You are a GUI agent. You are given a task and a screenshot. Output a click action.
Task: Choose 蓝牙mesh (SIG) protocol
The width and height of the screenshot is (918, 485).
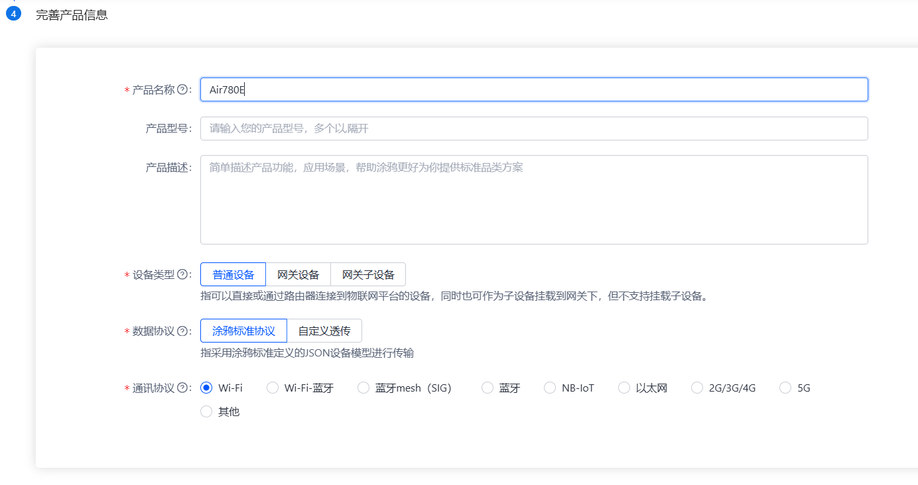tap(363, 388)
